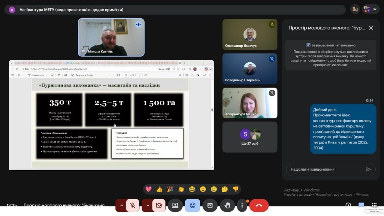Send the laughing face reaction
This screenshot has height=216, width=384.
click(x=192, y=189)
